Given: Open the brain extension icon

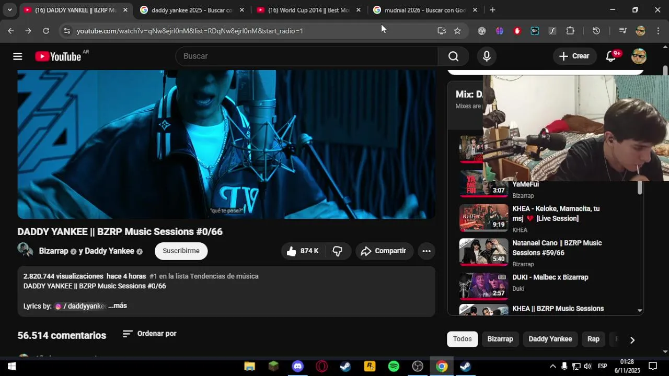Looking at the screenshot, I should coord(500,31).
